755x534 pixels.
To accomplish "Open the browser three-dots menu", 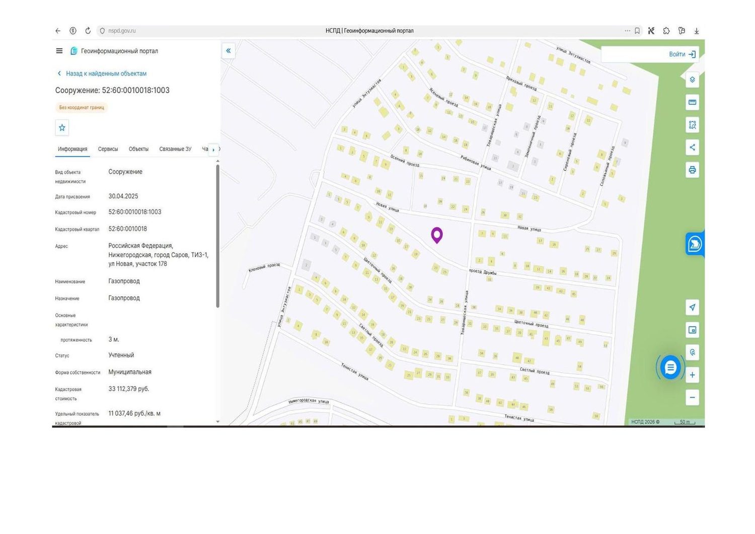I will click(x=627, y=31).
